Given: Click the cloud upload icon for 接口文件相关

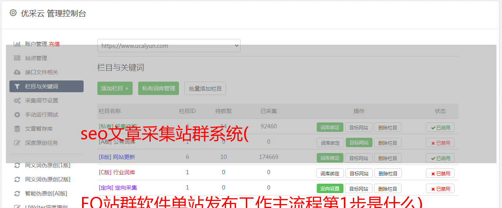Looking at the screenshot, I should pos(17,72).
